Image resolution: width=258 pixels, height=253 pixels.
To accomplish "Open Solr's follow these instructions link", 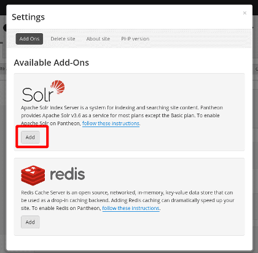I will pyautogui.click(x=111, y=123).
